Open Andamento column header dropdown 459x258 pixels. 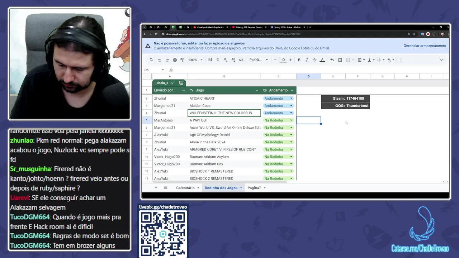point(292,90)
